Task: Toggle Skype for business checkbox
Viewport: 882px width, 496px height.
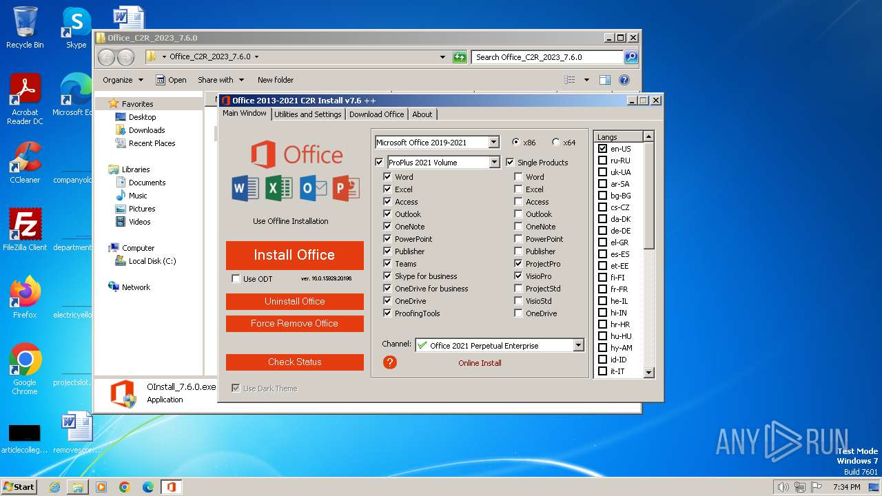Action: pos(387,276)
